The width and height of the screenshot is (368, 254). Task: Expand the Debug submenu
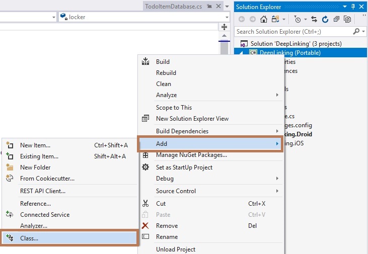coord(211,179)
